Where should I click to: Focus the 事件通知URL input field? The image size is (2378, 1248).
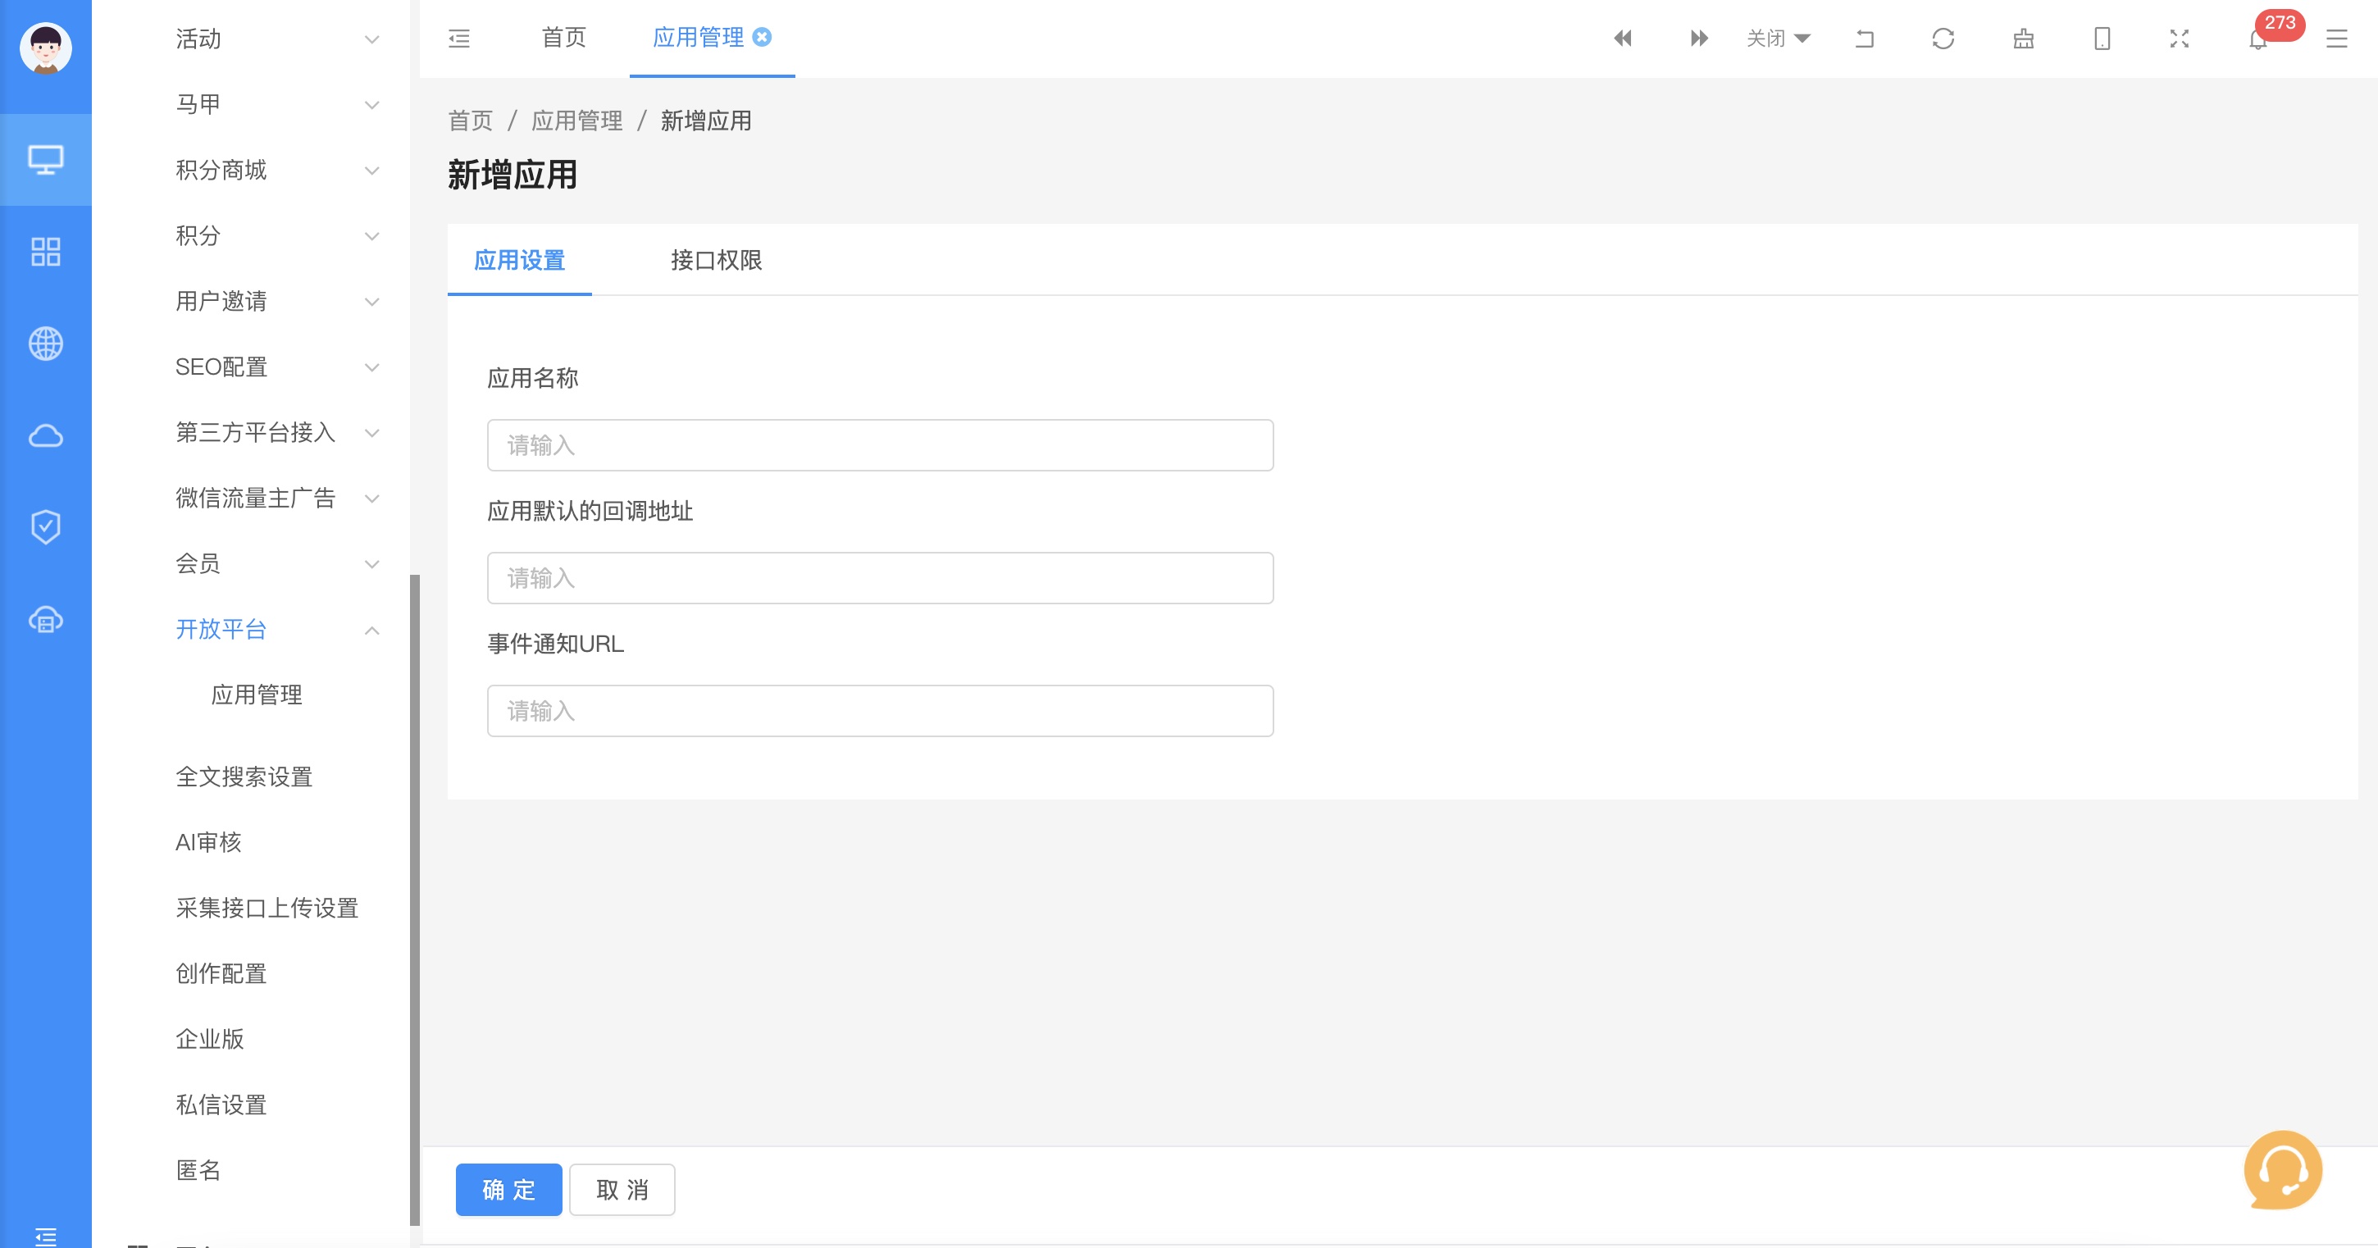click(x=880, y=711)
